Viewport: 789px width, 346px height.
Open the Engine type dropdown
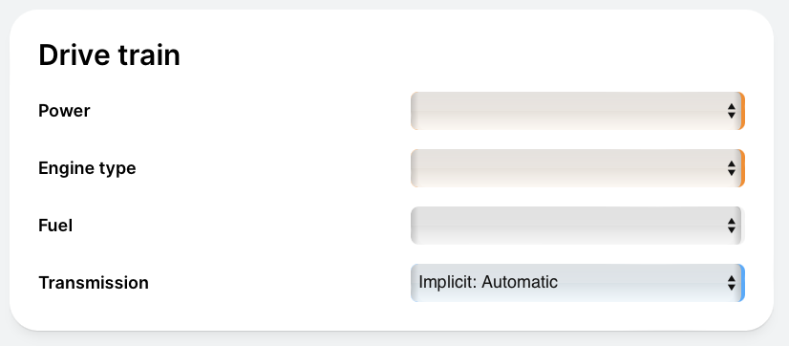point(578,168)
